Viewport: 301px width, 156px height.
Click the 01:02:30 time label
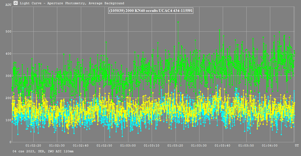click(57, 145)
